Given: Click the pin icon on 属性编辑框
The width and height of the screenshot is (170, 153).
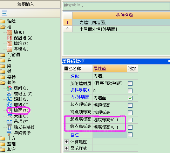Looking at the screenshot, I should (169, 61).
